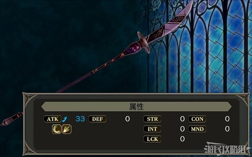
Task: Click the LCK value 0
Action: (x=183, y=139)
